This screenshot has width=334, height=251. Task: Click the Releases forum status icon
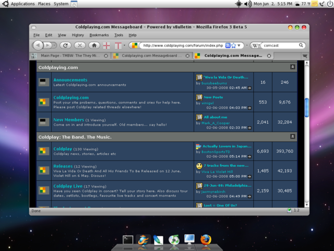(x=43, y=170)
